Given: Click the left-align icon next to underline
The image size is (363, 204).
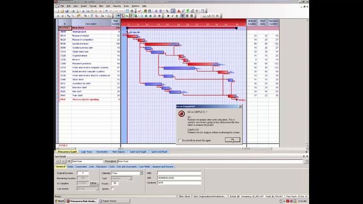Looking at the screenshot, I should coord(183,16).
